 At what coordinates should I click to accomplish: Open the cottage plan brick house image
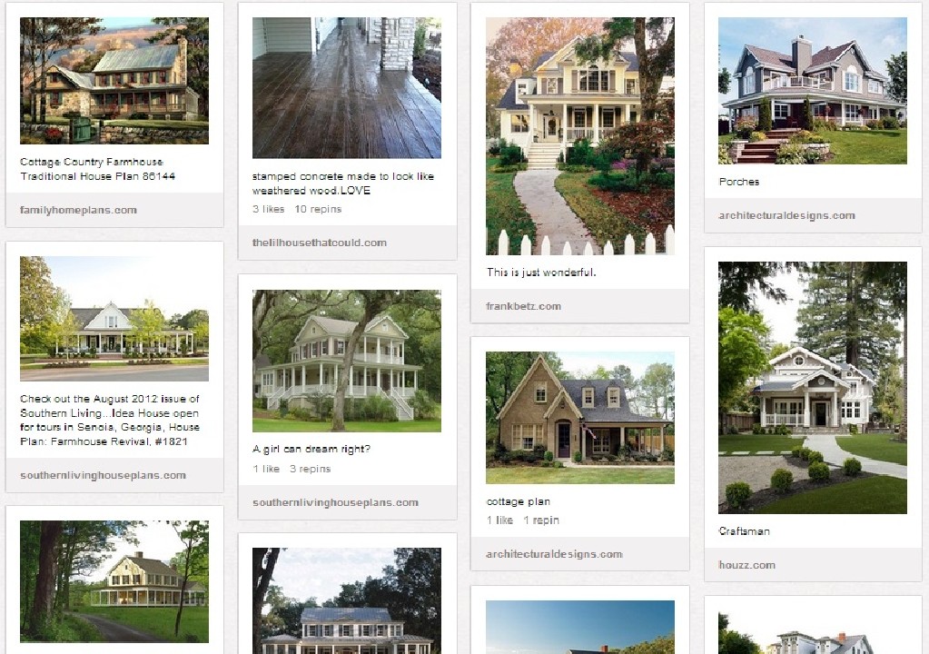[580, 418]
